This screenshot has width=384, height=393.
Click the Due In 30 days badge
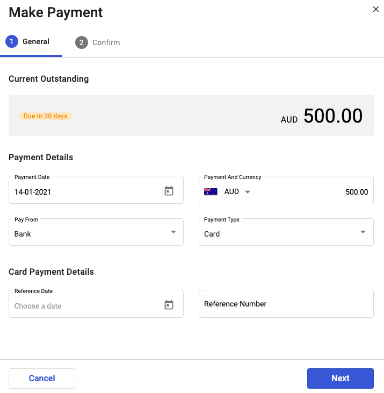tap(46, 116)
